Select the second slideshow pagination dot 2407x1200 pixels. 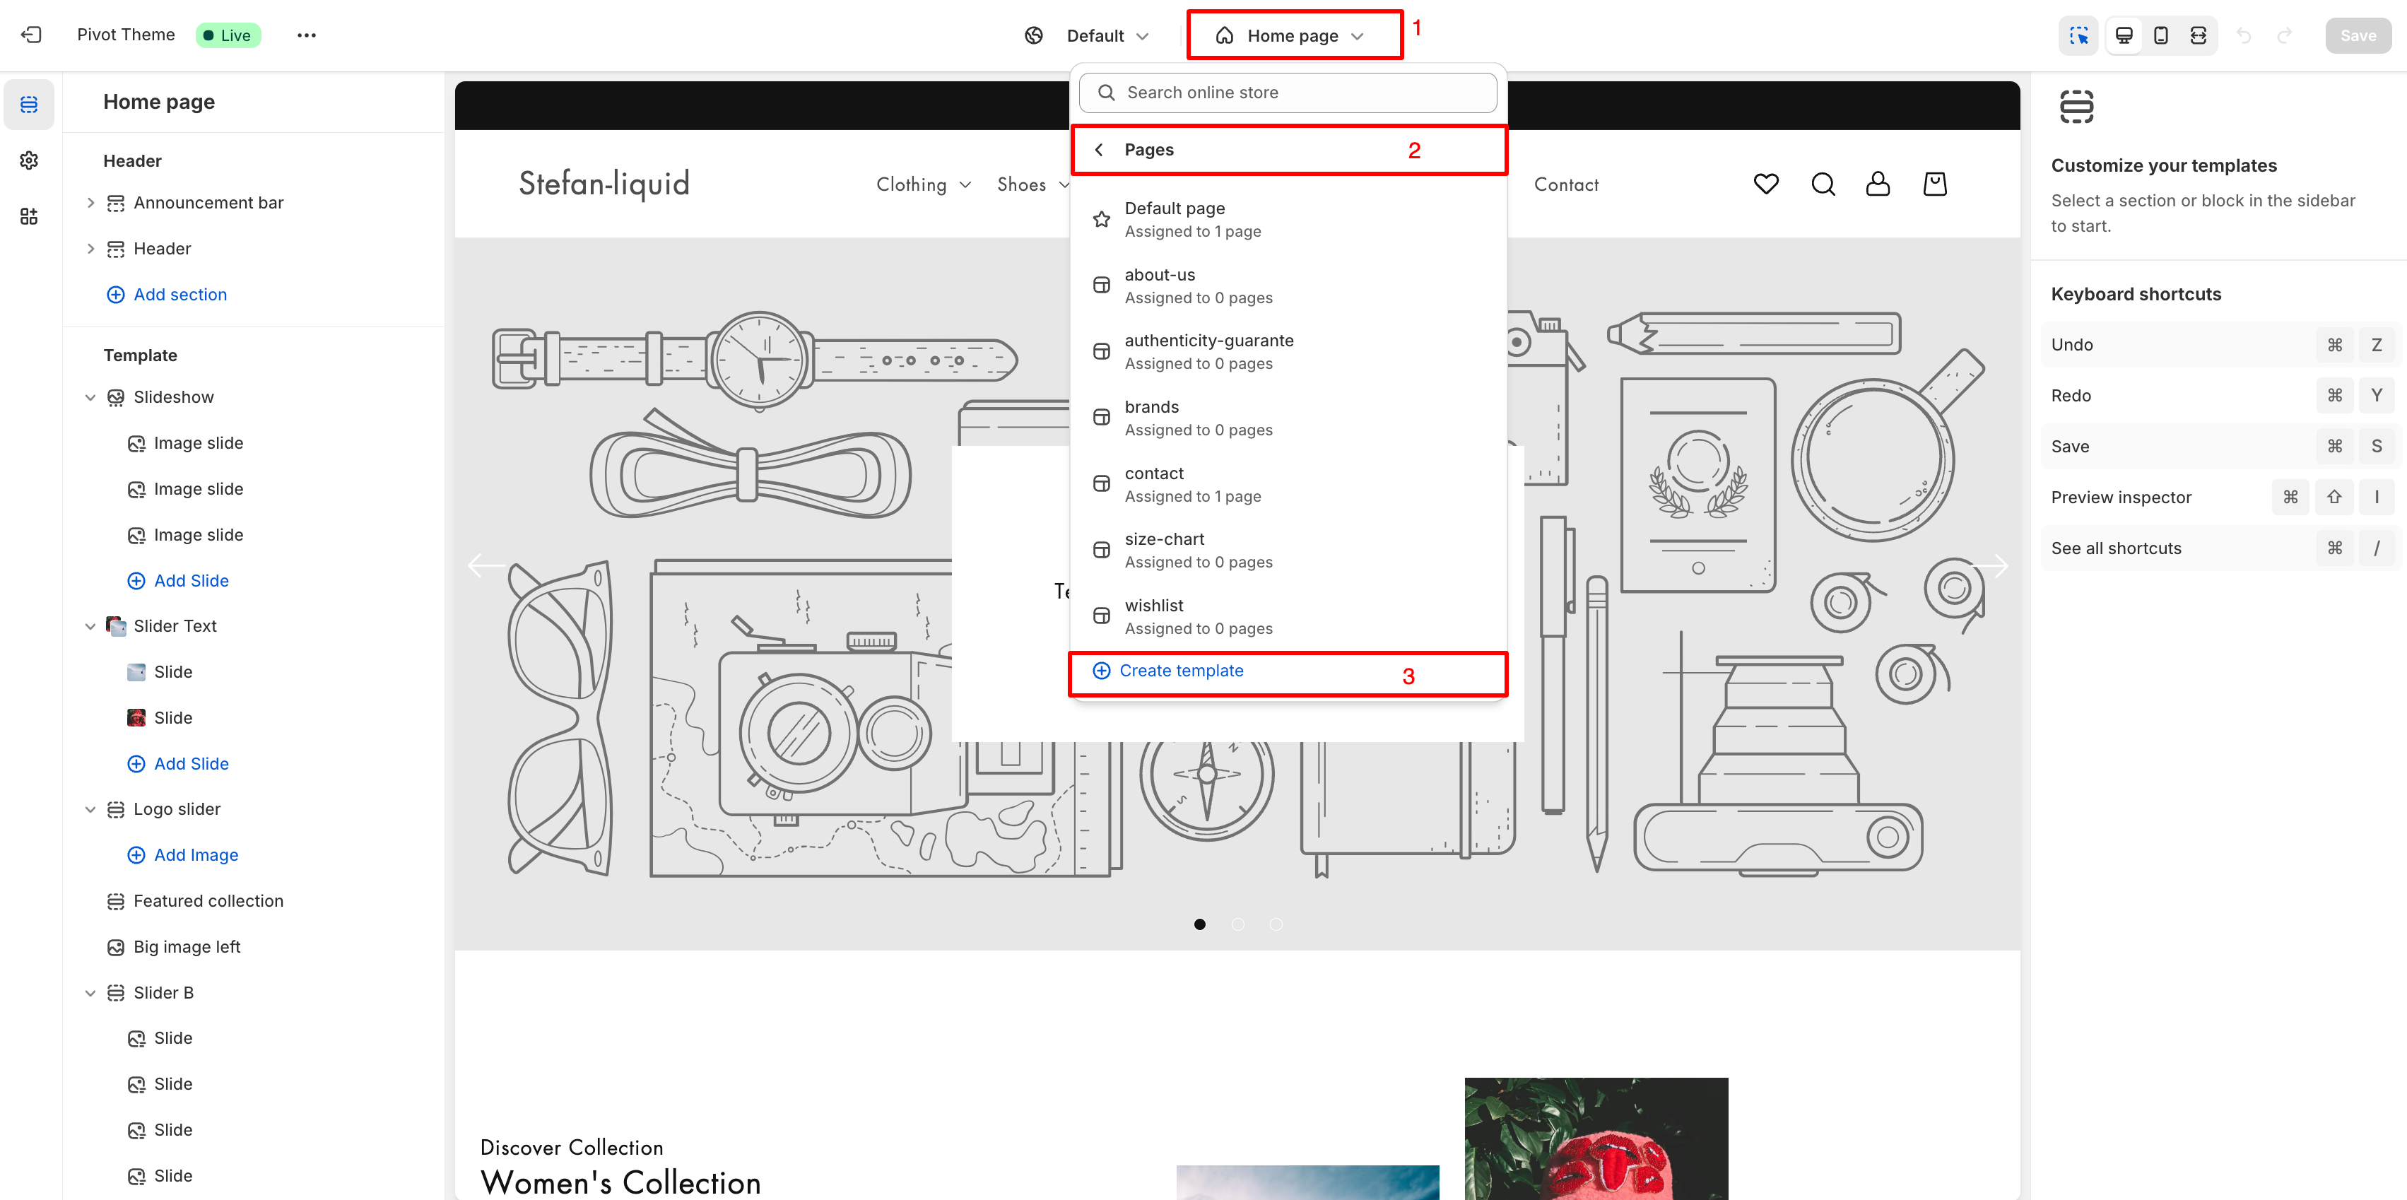point(1237,924)
